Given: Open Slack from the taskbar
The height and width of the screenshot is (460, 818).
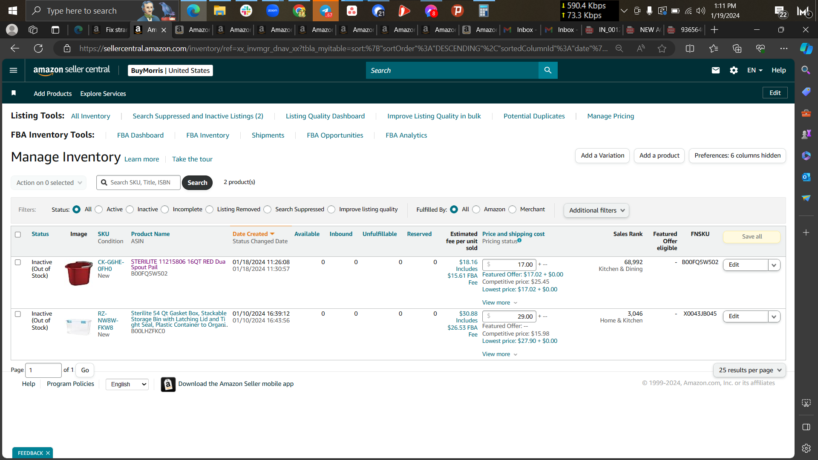Looking at the screenshot, I should coord(246,11).
